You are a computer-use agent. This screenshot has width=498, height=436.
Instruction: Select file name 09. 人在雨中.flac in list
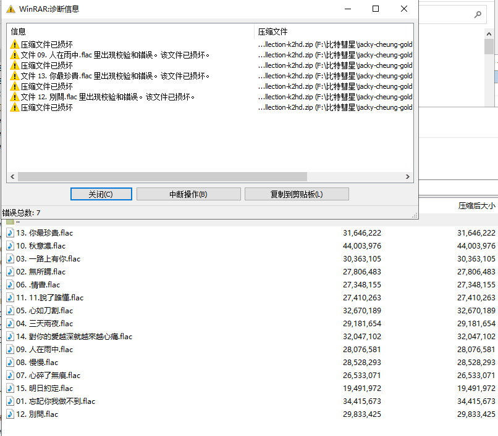click(44, 350)
